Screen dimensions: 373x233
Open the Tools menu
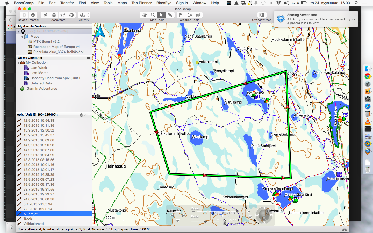tap(108, 3)
